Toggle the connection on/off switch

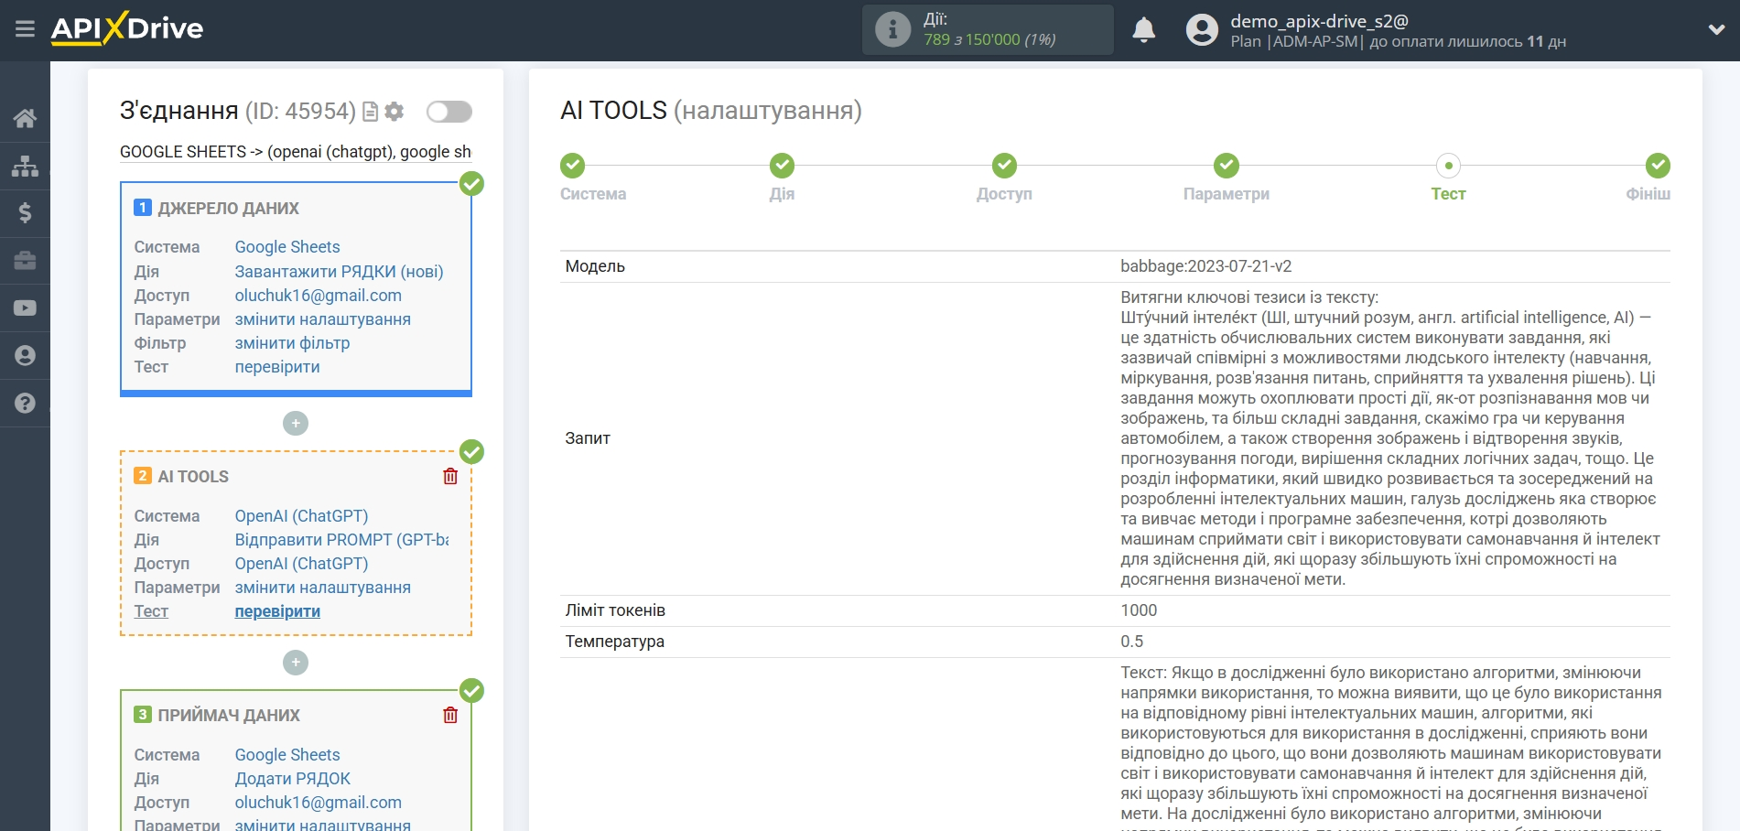click(449, 112)
